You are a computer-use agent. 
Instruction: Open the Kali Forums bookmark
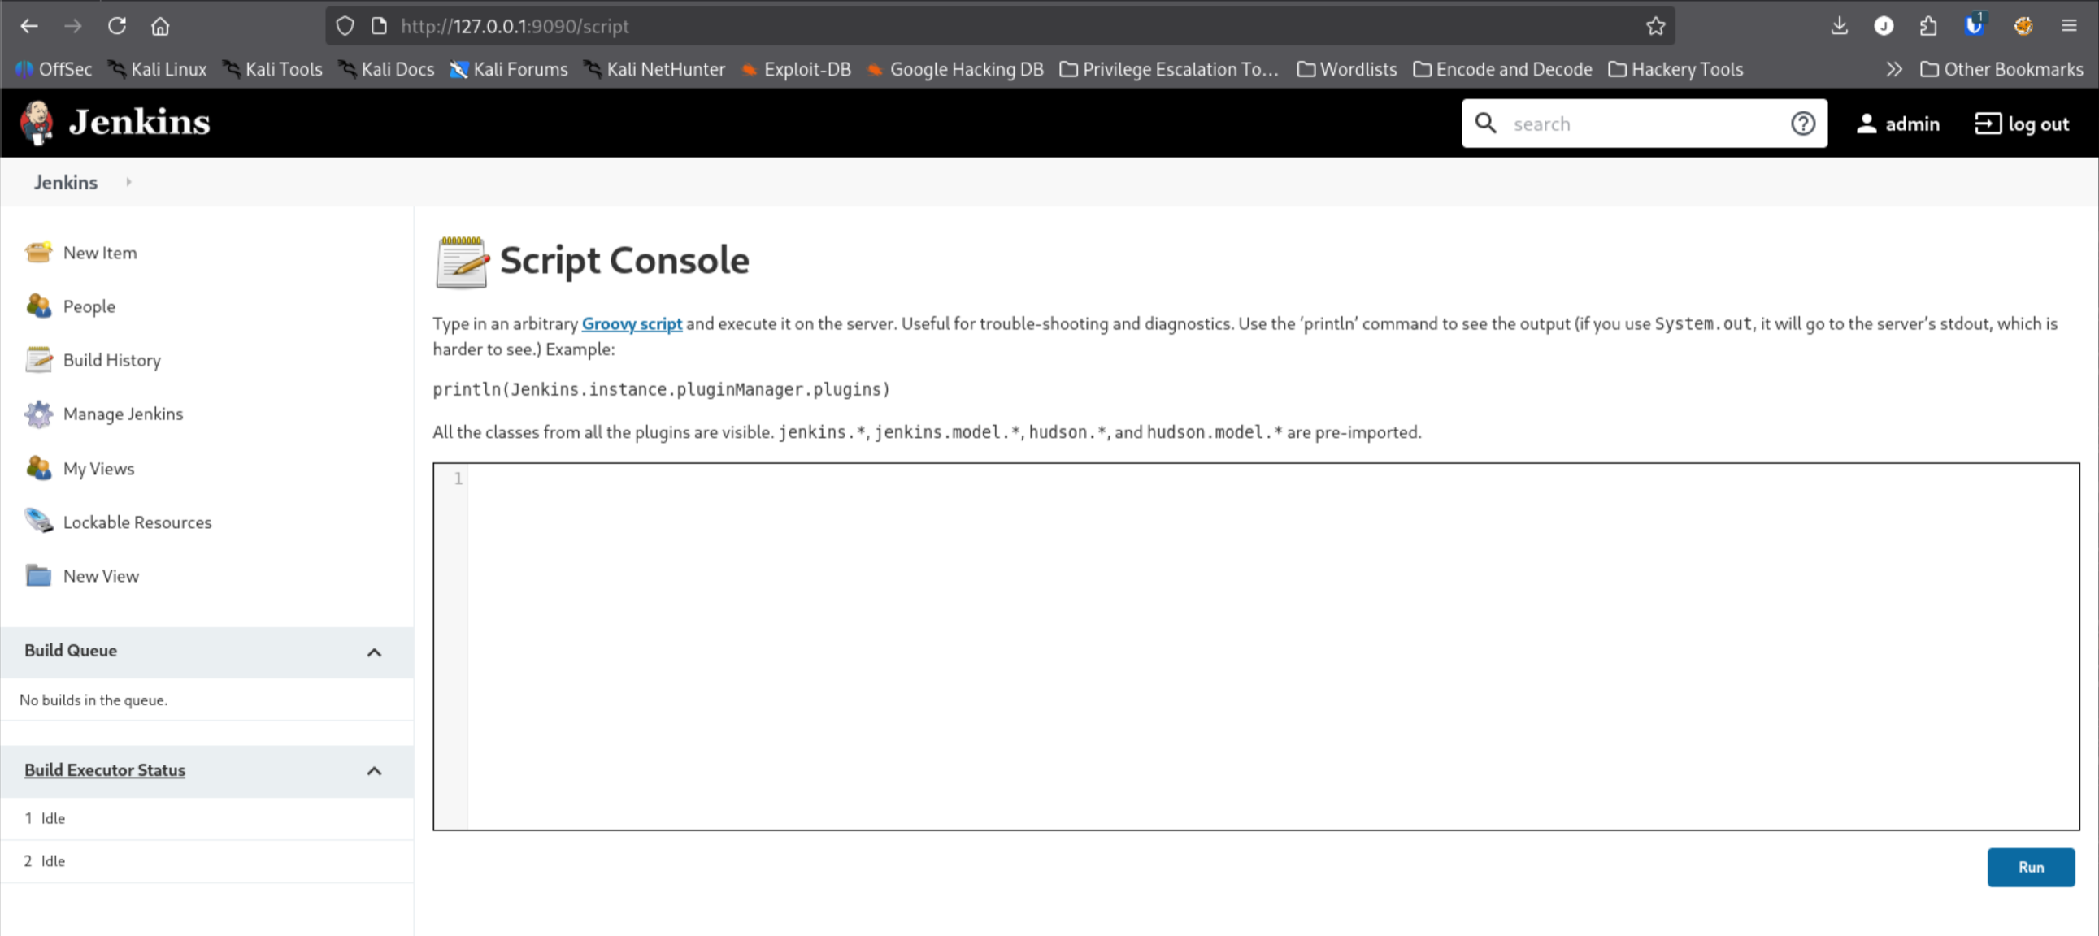point(509,69)
